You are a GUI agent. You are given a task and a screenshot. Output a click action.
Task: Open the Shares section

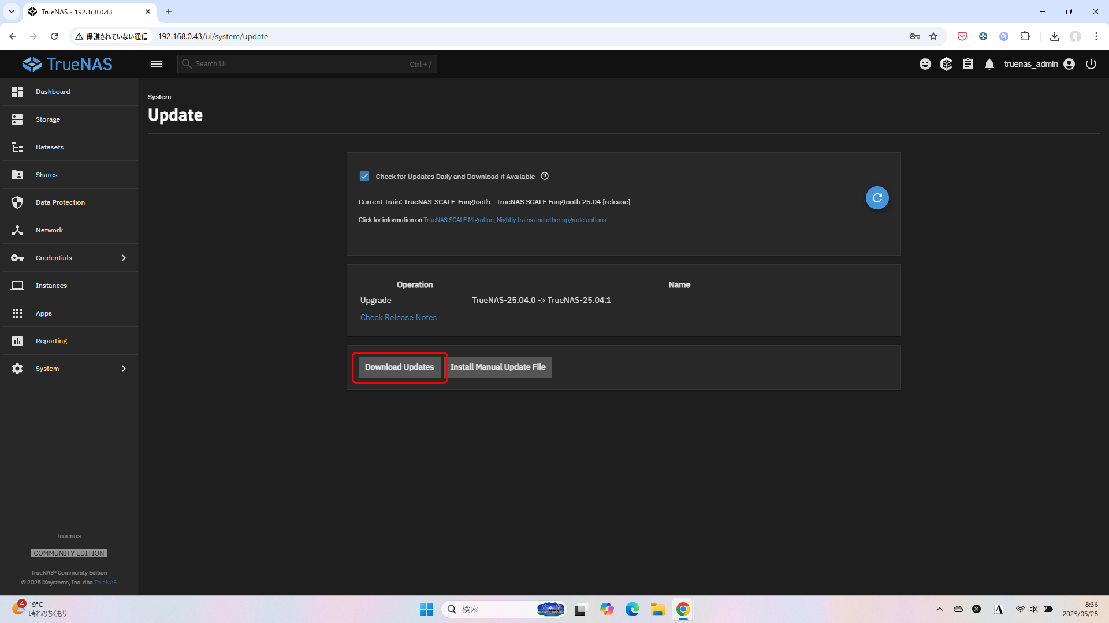69,175
